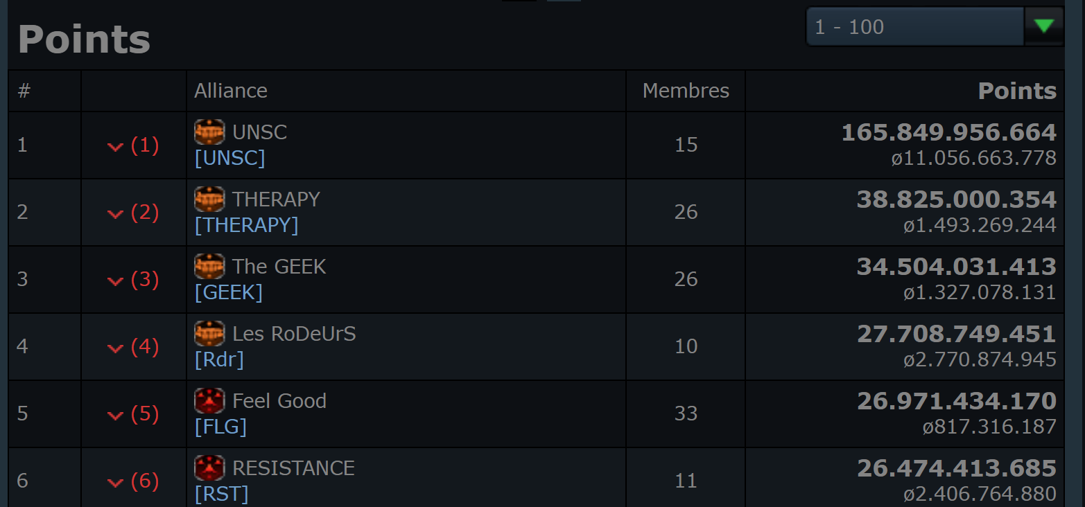Click the red rank arrow beside Feel Good
Image resolution: width=1085 pixels, height=507 pixels.
tap(115, 416)
